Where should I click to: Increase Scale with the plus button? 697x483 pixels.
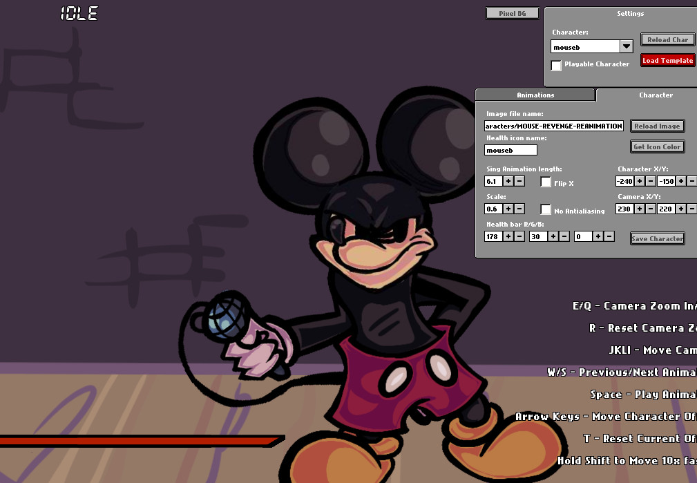click(508, 209)
